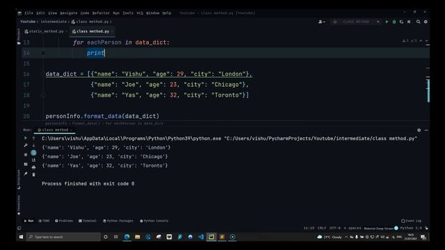This screenshot has height=250, width=445.
Task: Place cursor after print on line 14
Action: (x=105, y=53)
